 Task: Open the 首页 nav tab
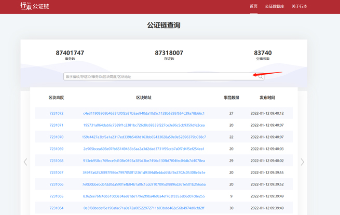click(x=253, y=6)
